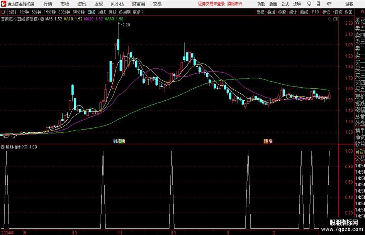Image resolution: width=365 pixels, height=235 pixels.
Task: Open the 资讯 menu
Action: tap(82, 4)
